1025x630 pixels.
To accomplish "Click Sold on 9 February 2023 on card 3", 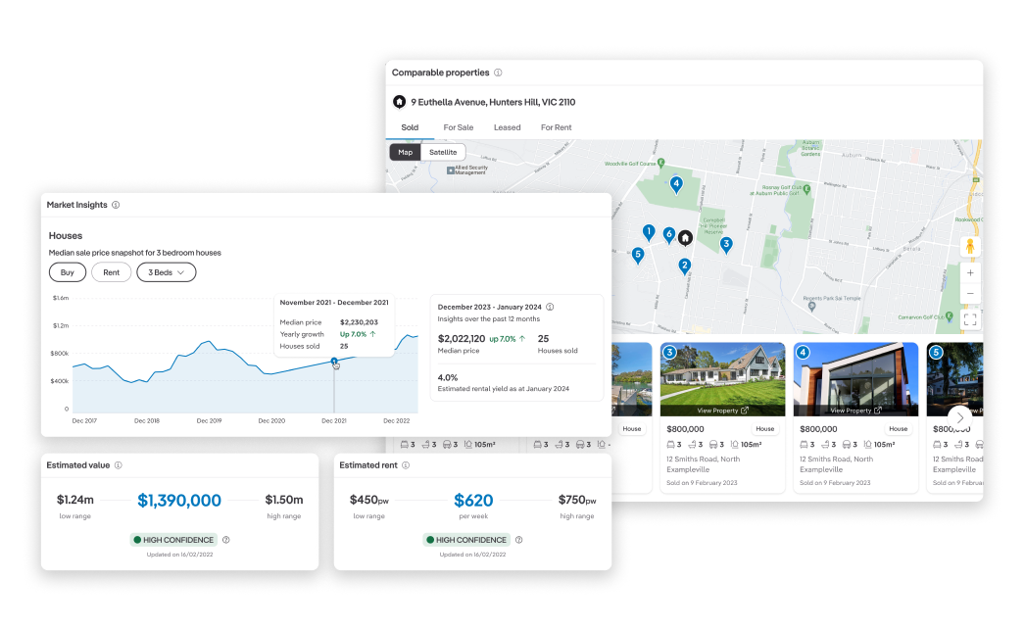I will coord(702,483).
